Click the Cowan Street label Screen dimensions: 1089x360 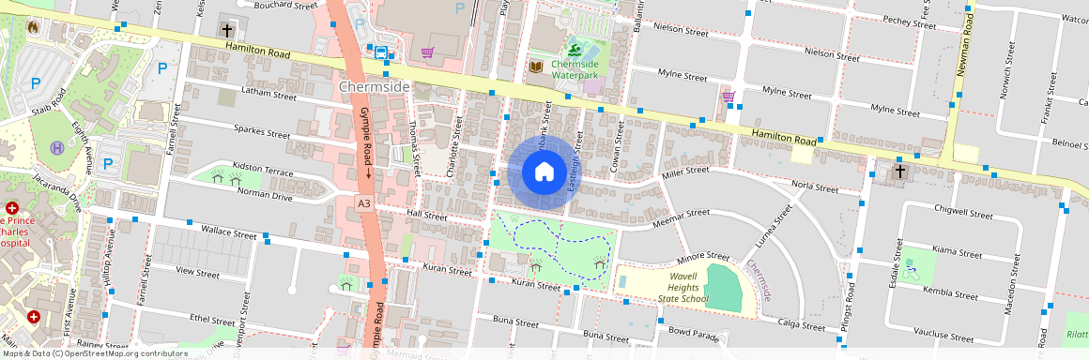tap(616, 146)
